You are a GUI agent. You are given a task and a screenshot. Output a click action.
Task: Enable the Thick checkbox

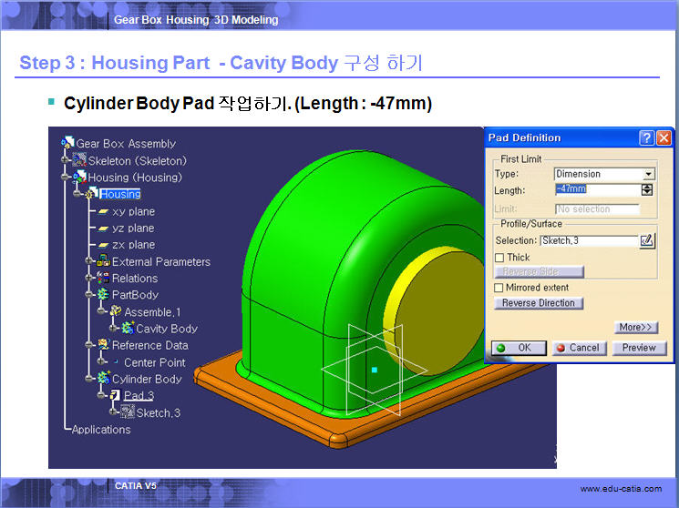(499, 258)
